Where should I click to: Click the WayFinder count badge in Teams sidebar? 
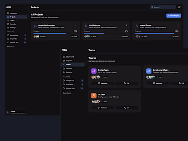coord(82,84)
